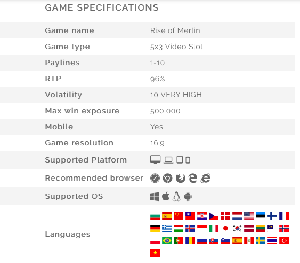Click the Safari browser icon
Screen dimensions: 300x263
155,178
